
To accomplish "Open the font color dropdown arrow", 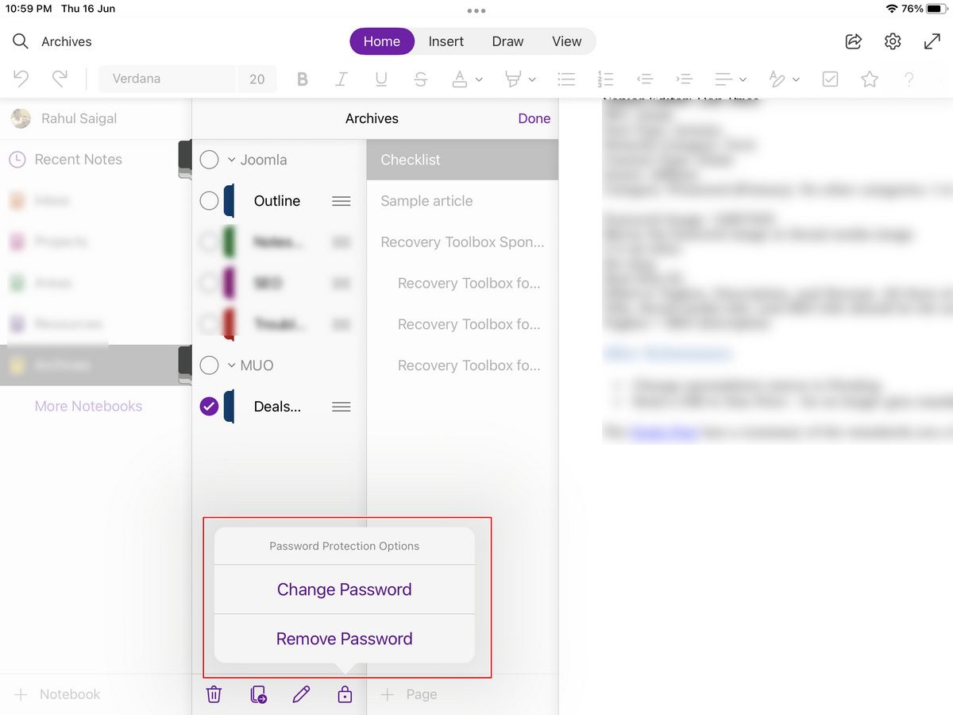I will click(x=479, y=79).
